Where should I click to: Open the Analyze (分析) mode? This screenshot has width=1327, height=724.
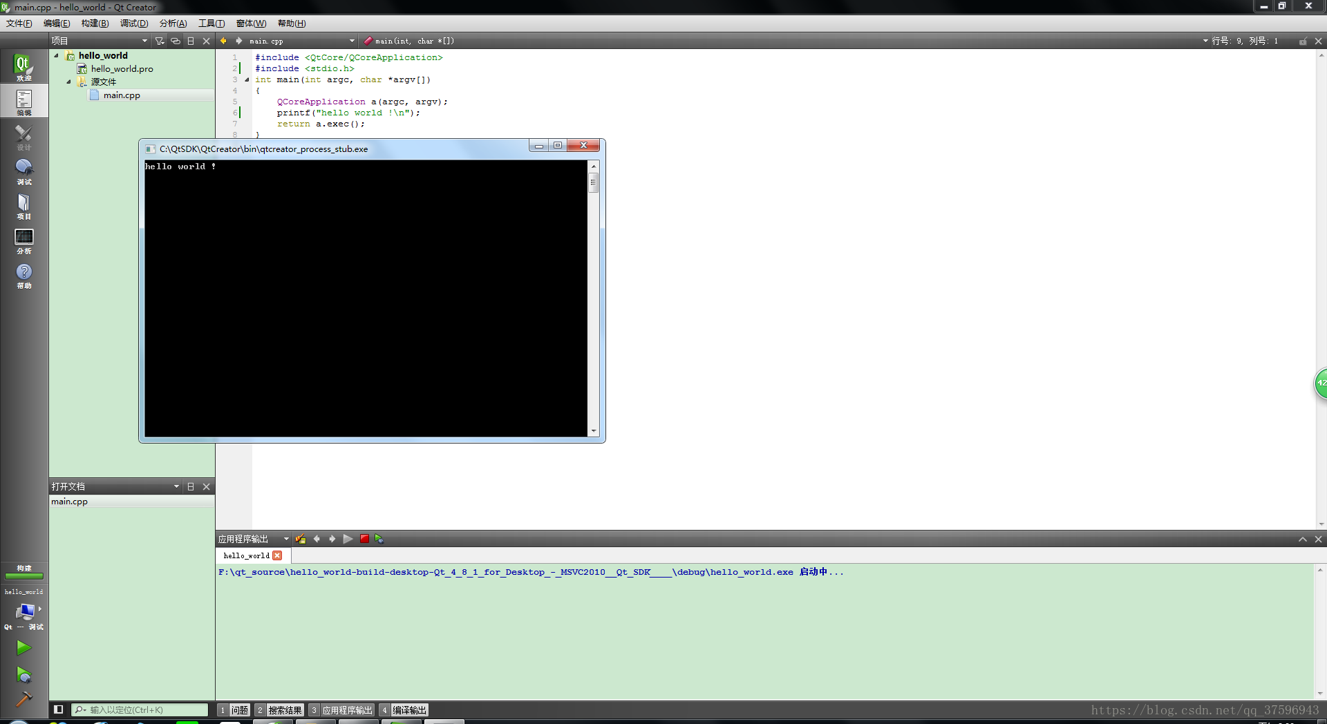point(23,240)
